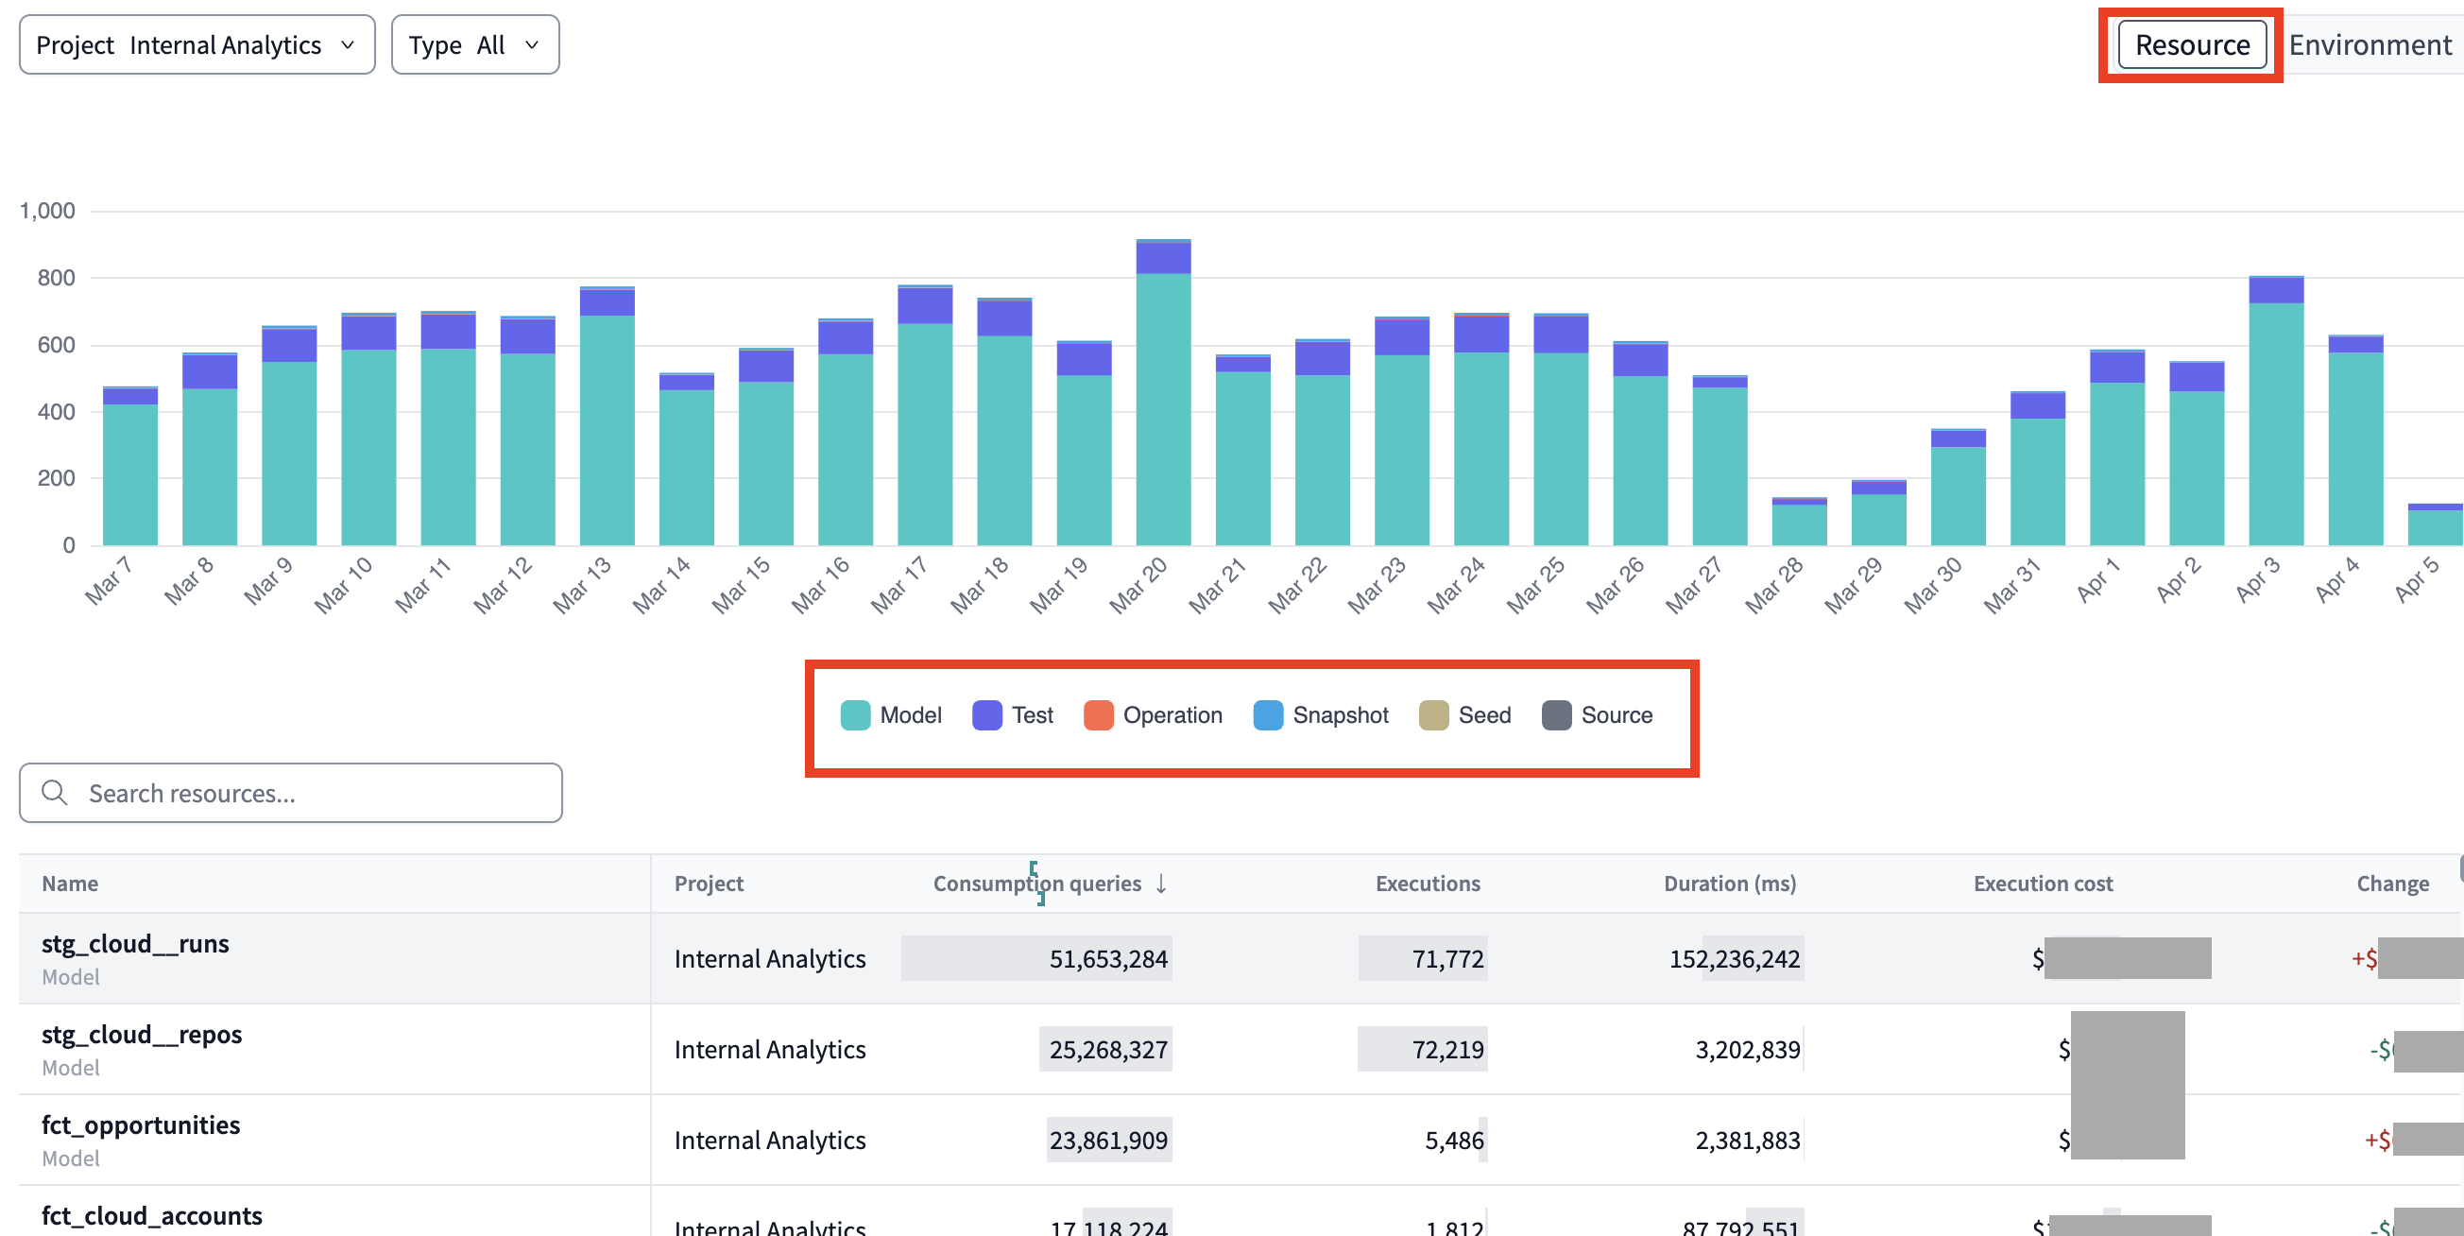
Task: Select the Resource tab
Action: [2191, 44]
